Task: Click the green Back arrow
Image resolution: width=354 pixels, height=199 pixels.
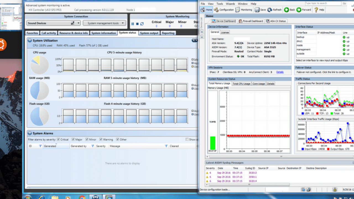Action: pyautogui.click(x=287, y=10)
